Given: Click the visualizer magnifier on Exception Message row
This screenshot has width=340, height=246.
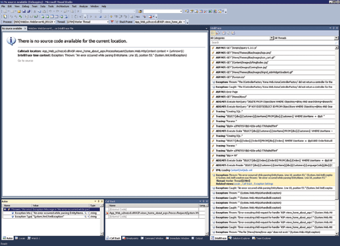Looking at the screenshot, I should tap(86, 213).
